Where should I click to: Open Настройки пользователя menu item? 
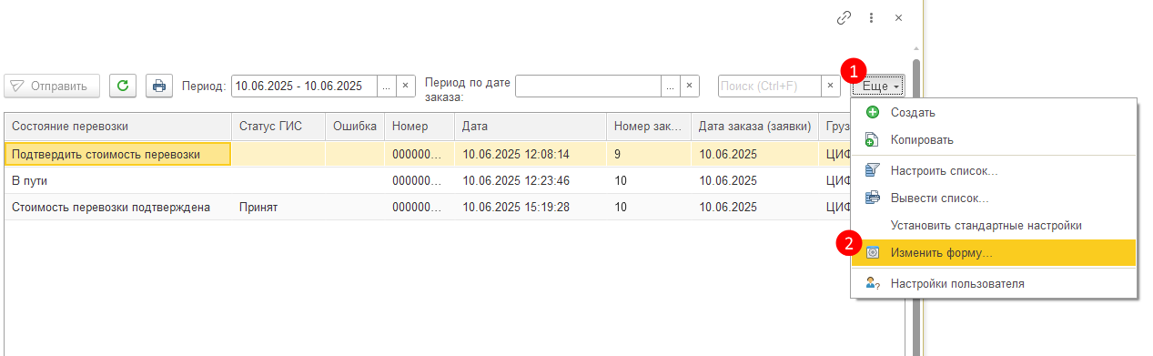[994, 283]
